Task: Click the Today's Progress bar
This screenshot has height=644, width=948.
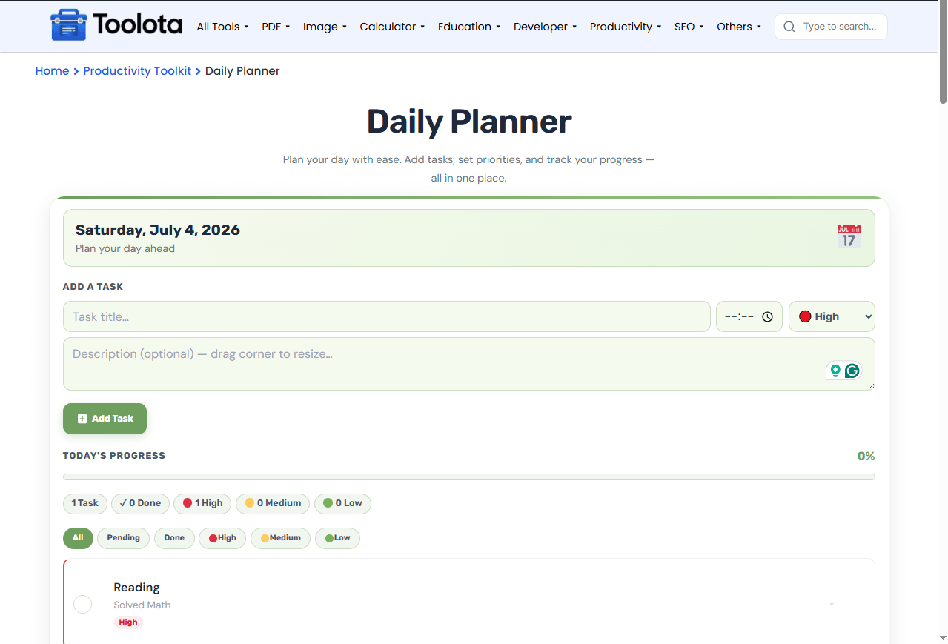Action: (468, 477)
